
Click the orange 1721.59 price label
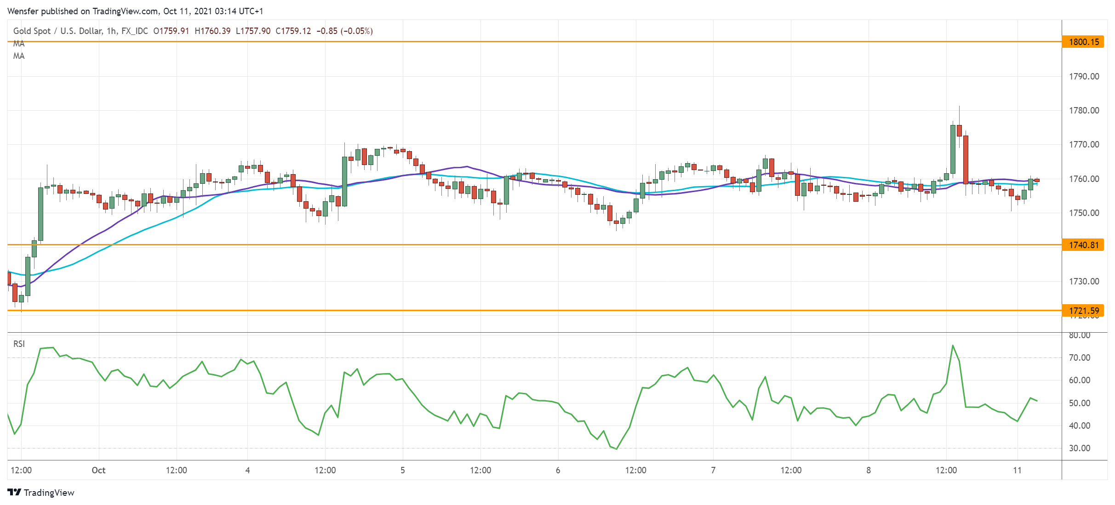click(1083, 311)
